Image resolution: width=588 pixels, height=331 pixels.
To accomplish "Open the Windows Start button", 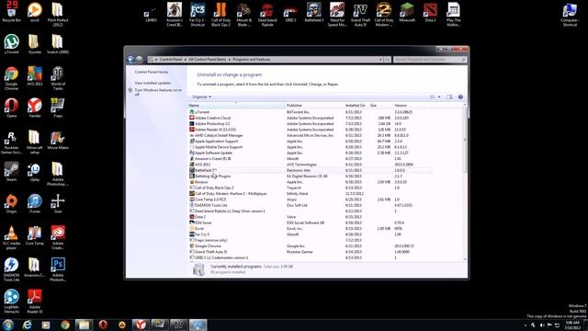I will (x=8, y=325).
